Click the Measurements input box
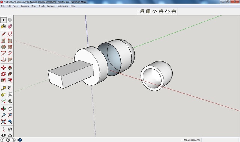Viewport: 240px width, 142px height. [x=220, y=140]
